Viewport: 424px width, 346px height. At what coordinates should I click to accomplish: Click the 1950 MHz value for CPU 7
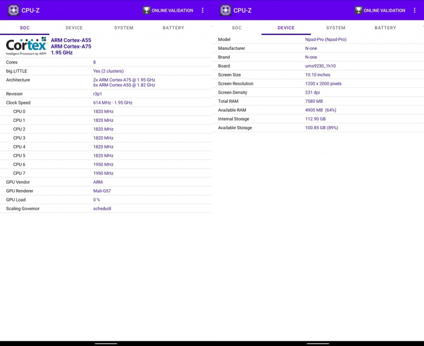tap(103, 173)
